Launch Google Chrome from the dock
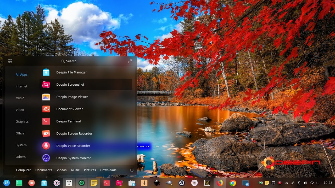335x188 pixels. pyautogui.click(x=232, y=183)
